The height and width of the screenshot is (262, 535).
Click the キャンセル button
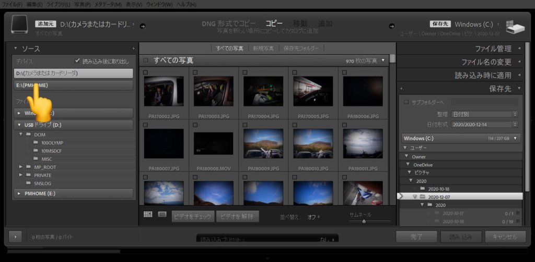pos(505,237)
